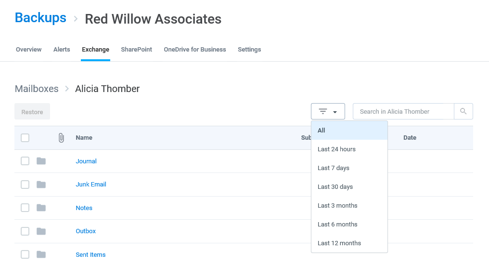Open the OneDrive for Business tab
Image resolution: width=489 pixels, height=265 pixels.
pos(195,49)
